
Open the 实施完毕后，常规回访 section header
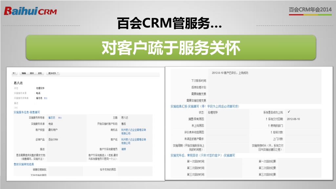(x=203, y=155)
